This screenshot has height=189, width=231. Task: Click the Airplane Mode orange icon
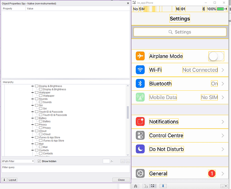pos(141,56)
